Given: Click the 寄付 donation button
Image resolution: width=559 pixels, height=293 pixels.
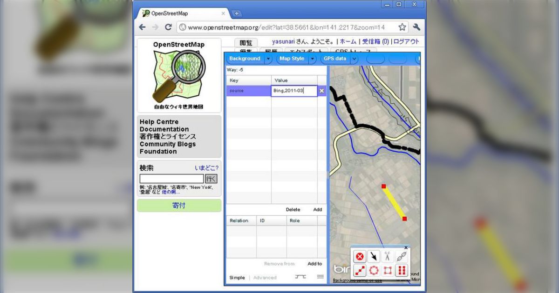Looking at the screenshot, I should pyautogui.click(x=179, y=205).
